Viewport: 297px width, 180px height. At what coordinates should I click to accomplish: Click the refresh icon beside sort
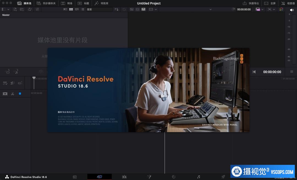pos(124,9)
